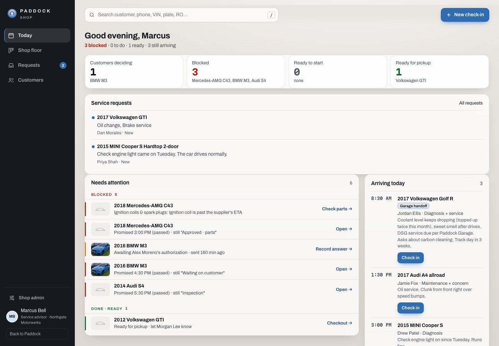Open All requests link

tap(471, 103)
